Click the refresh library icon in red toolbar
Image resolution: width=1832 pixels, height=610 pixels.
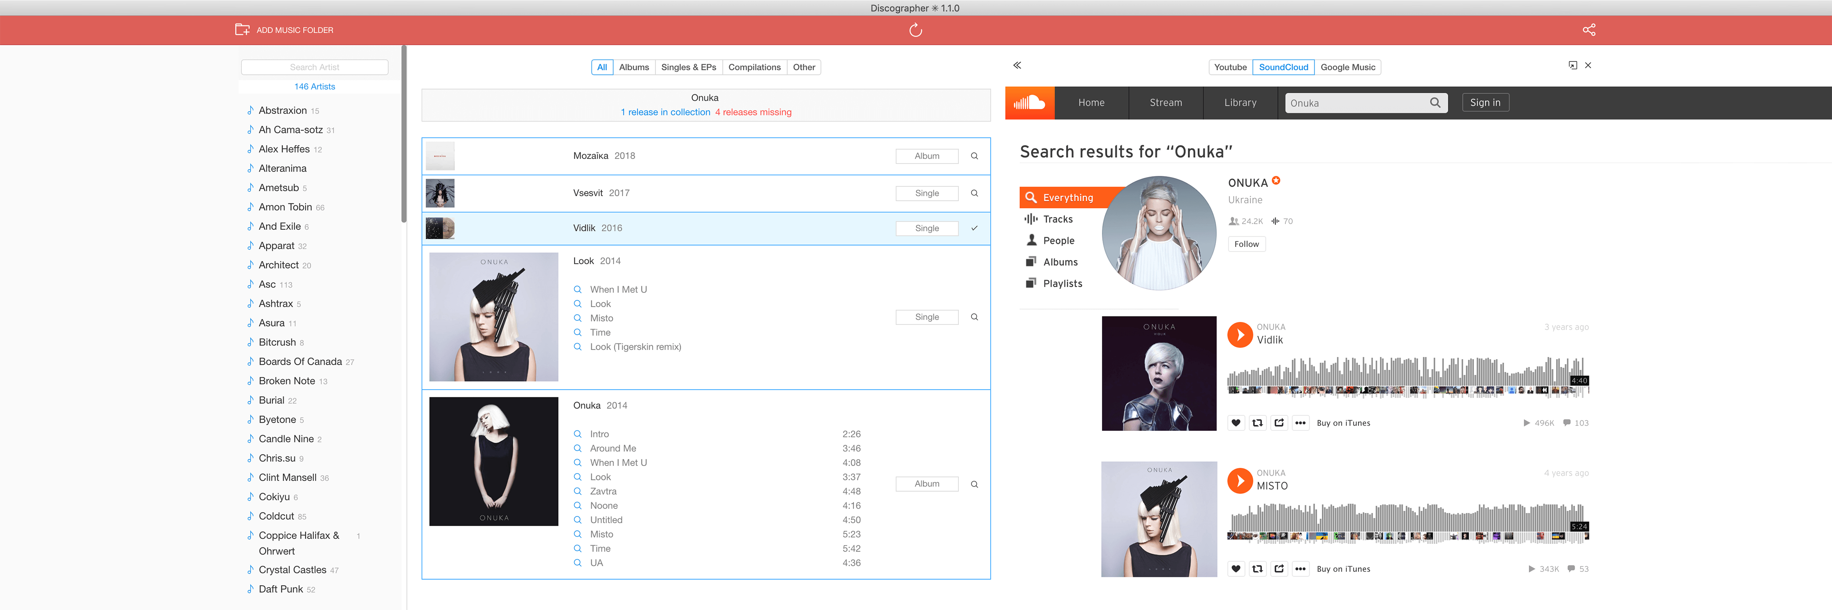915,30
